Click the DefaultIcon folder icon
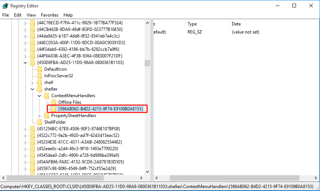320x191 pixels. (39, 69)
